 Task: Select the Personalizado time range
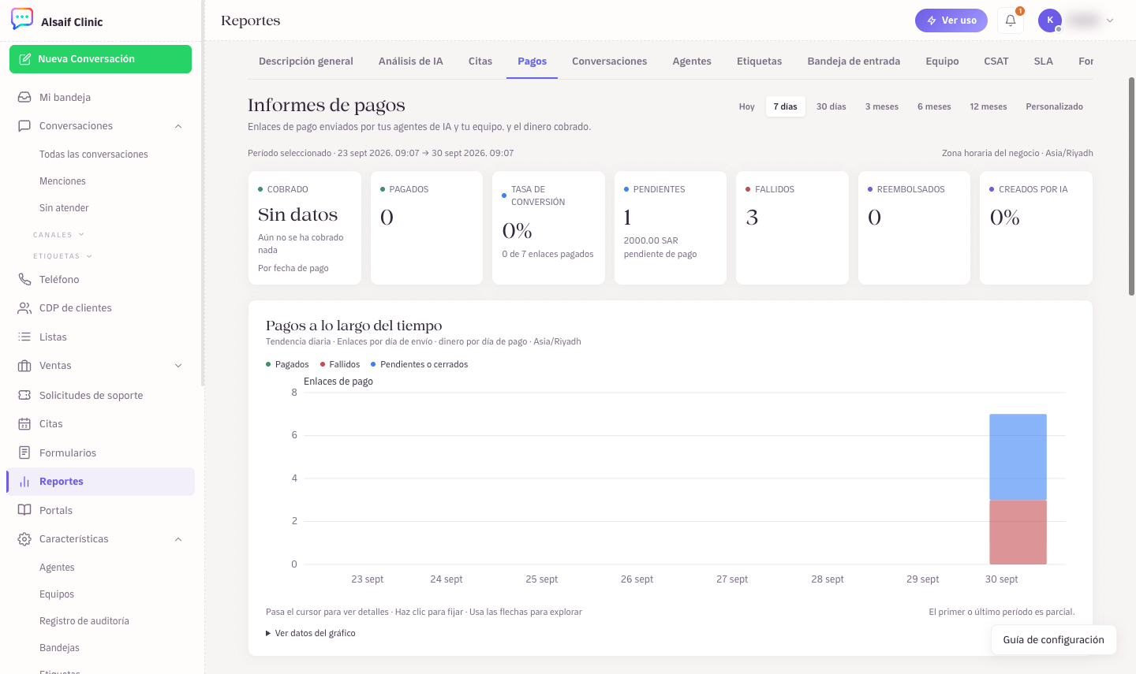click(1055, 106)
